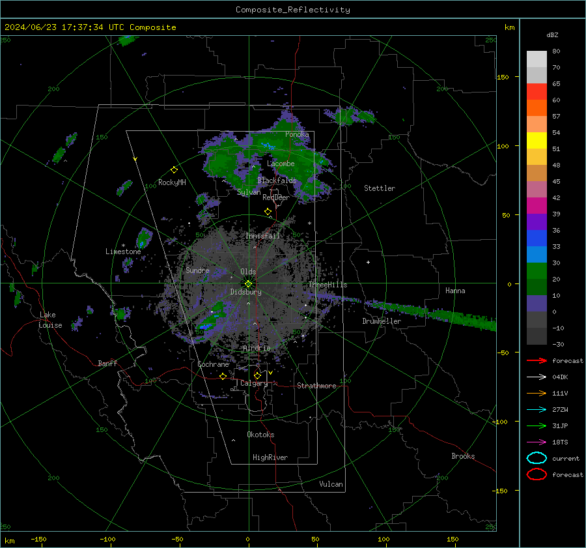Select the Brooks label

click(463, 456)
